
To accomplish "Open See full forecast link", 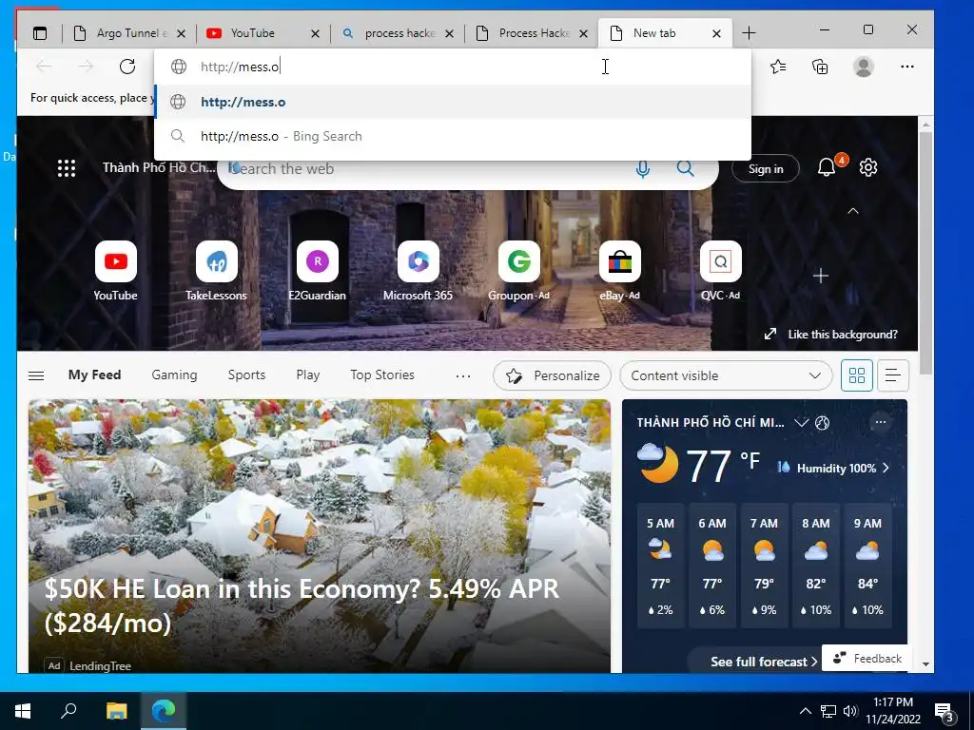I will [764, 662].
